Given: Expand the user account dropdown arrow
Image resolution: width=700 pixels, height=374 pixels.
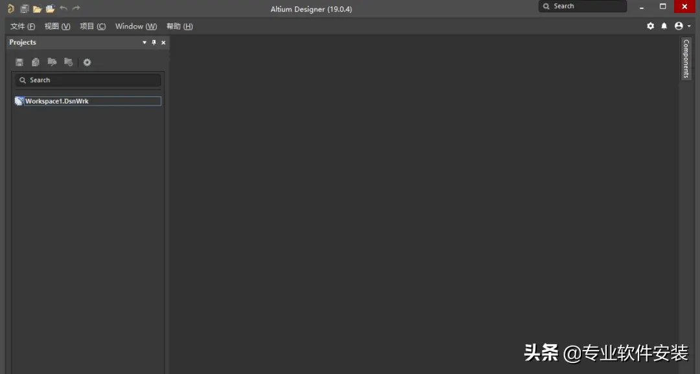Looking at the screenshot, I should coord(689,27).
